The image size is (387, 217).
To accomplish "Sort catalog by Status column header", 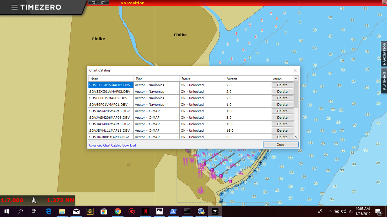I will [203, 79].
